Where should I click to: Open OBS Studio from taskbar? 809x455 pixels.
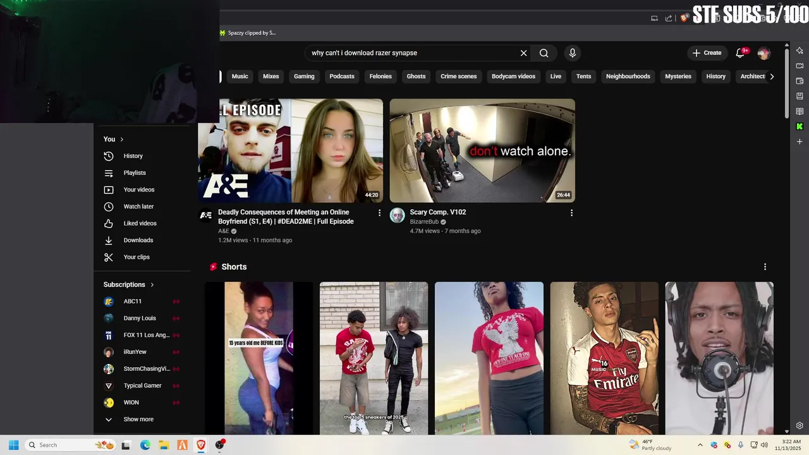[x=219, y=445]
